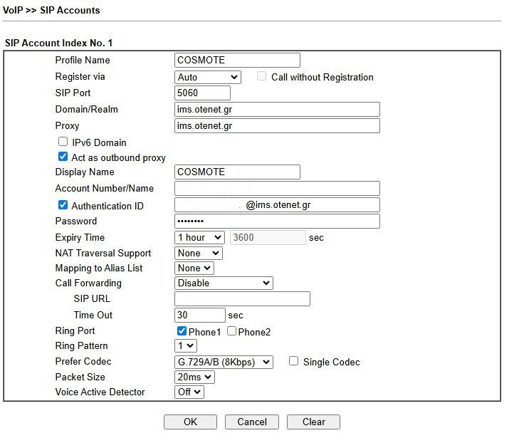This screenshot has height=443, width=514.
Task: Click the Clear button
Action: (313, 422)
